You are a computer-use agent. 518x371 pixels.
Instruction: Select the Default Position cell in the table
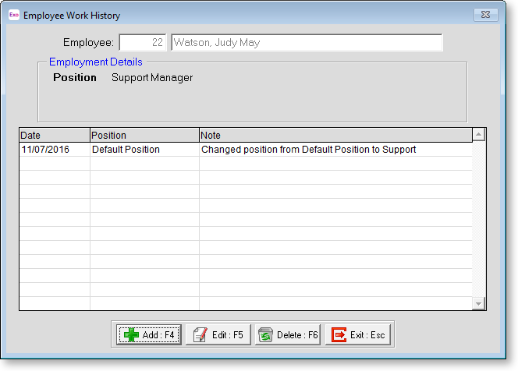[x=144, y=150]
